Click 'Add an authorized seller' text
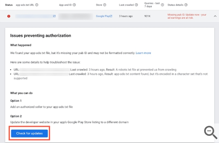219x143 pixels. pos(41,107)
